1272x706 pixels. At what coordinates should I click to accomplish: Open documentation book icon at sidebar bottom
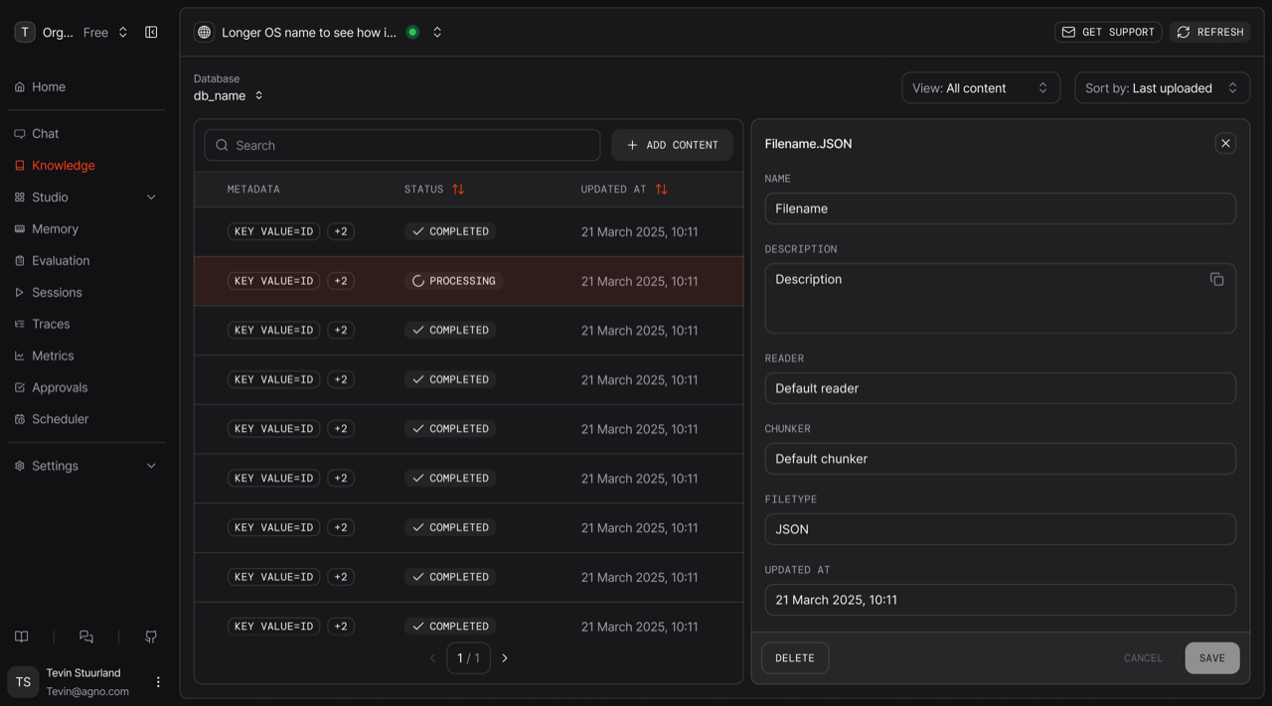[x=22, y=636]
